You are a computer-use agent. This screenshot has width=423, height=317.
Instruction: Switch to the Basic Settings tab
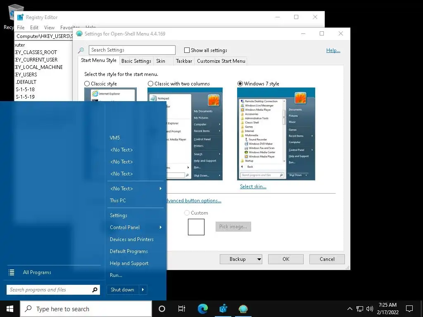pos(136,61)
